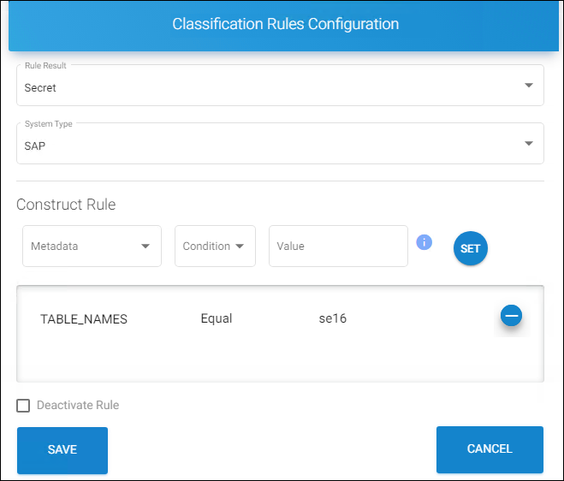Click the Condition dropdown arrow

240,246
